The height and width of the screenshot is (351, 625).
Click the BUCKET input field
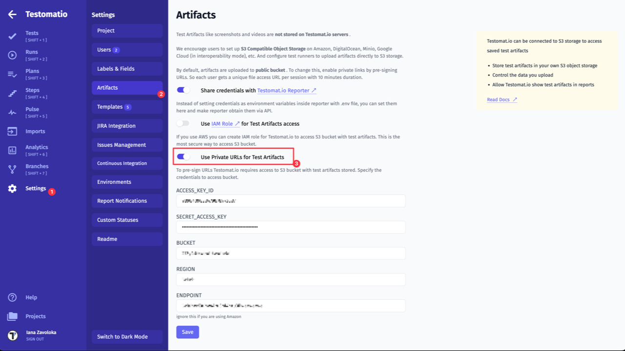[x=291, y=253]
